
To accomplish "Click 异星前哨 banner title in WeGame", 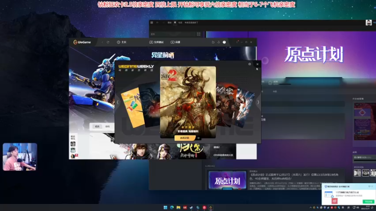I will pyautogui.click(x=163, y=55).
